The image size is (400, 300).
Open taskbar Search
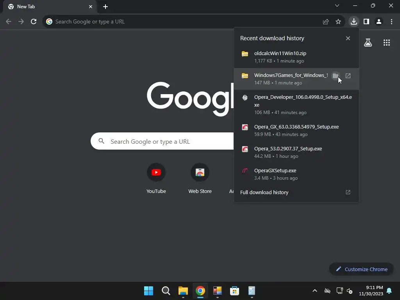[x=166, y=291]
